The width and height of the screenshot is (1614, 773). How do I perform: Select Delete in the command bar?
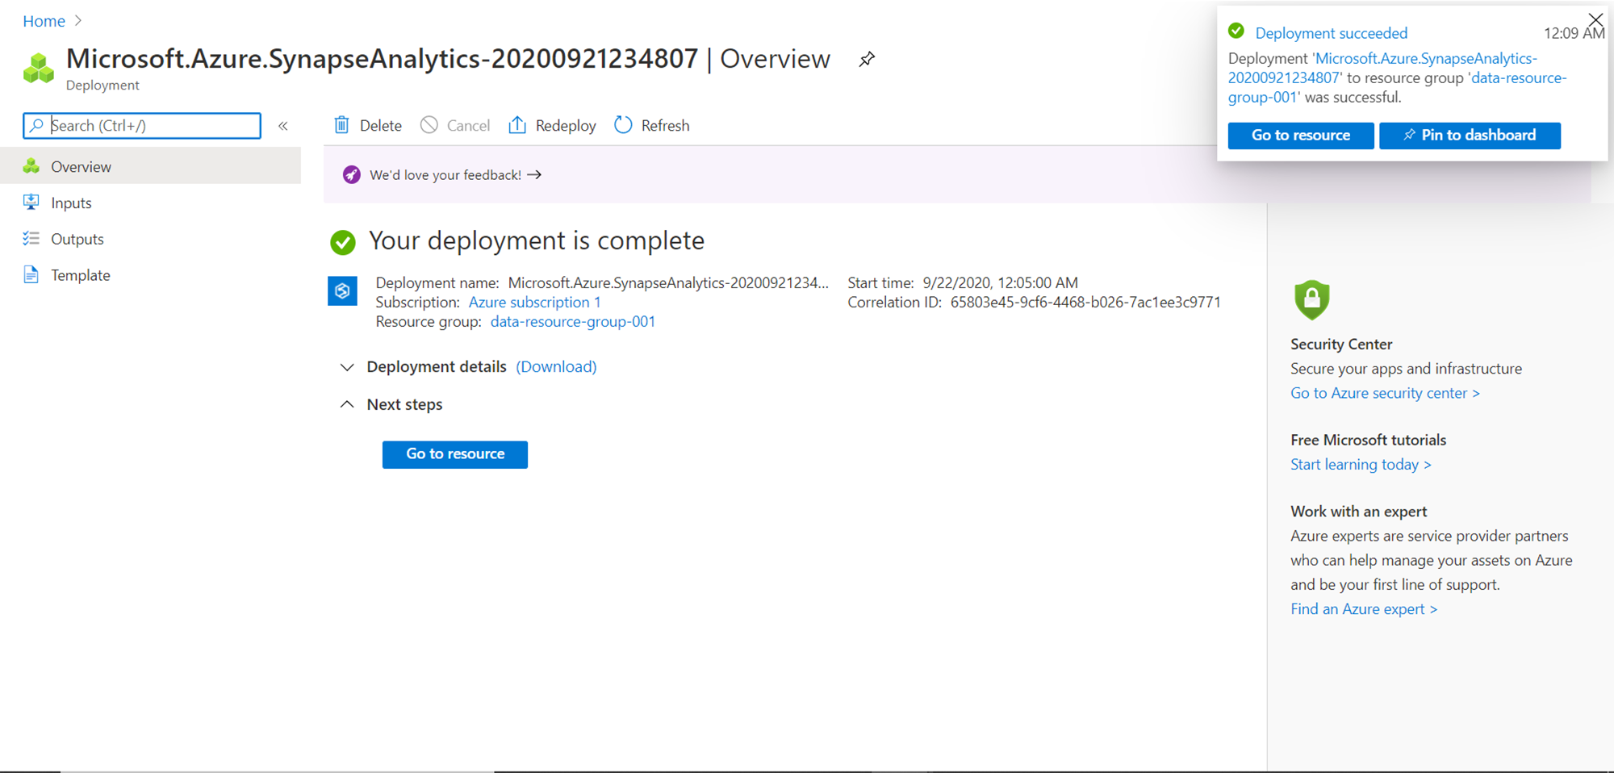pyautogui.click(x=368, y=125)
